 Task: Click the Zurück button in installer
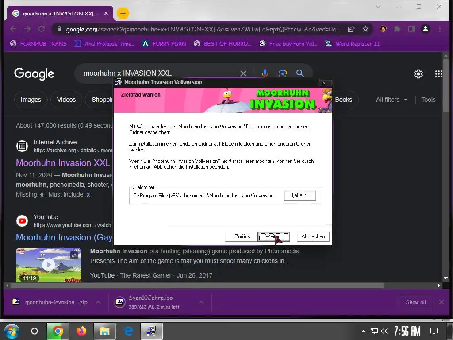click(241, 236)
